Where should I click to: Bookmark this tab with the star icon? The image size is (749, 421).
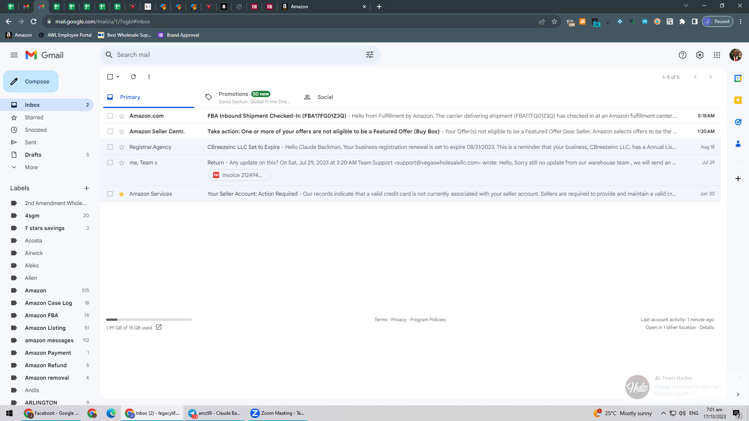point(554,21)
